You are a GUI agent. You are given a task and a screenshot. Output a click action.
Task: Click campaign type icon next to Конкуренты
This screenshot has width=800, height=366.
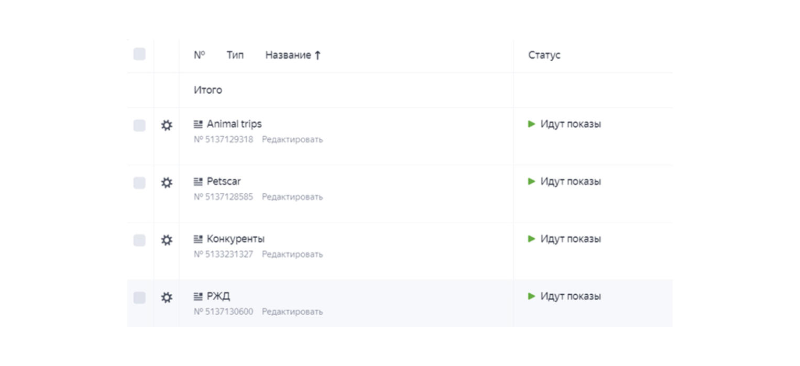click(x=198, y=239)
